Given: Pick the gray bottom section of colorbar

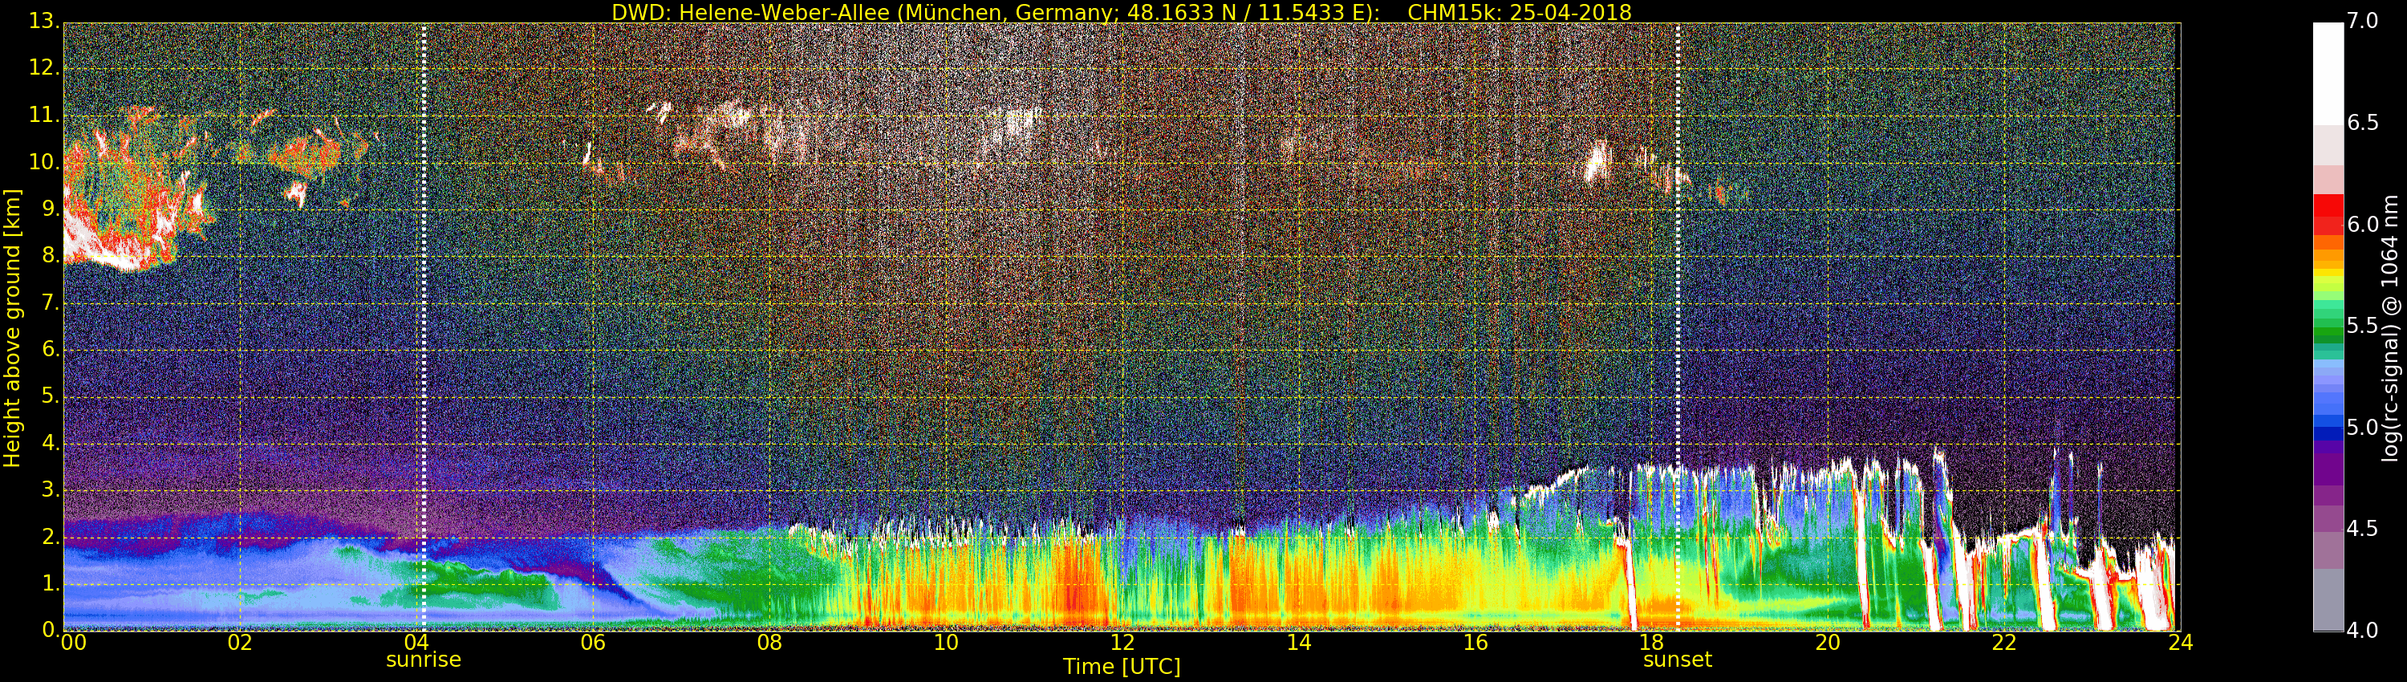Looking at the screenshot, I should click(x=2328, y=603).
